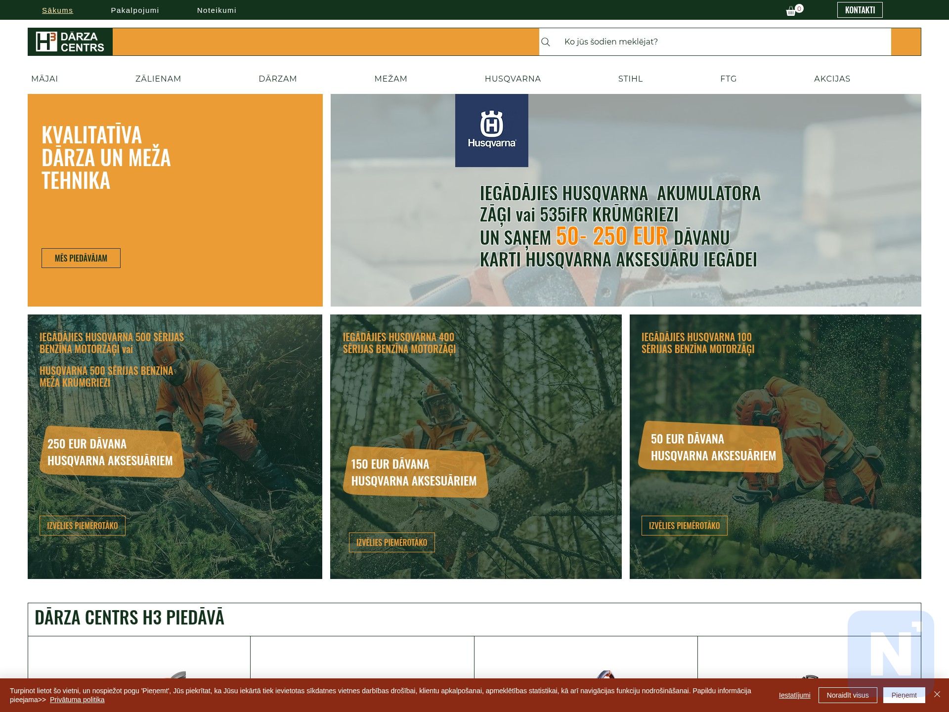This screenshot has width=949, height=712.
Task: Click the '50- 250 EUR' highlighted banner text
Action: [611, 236]
